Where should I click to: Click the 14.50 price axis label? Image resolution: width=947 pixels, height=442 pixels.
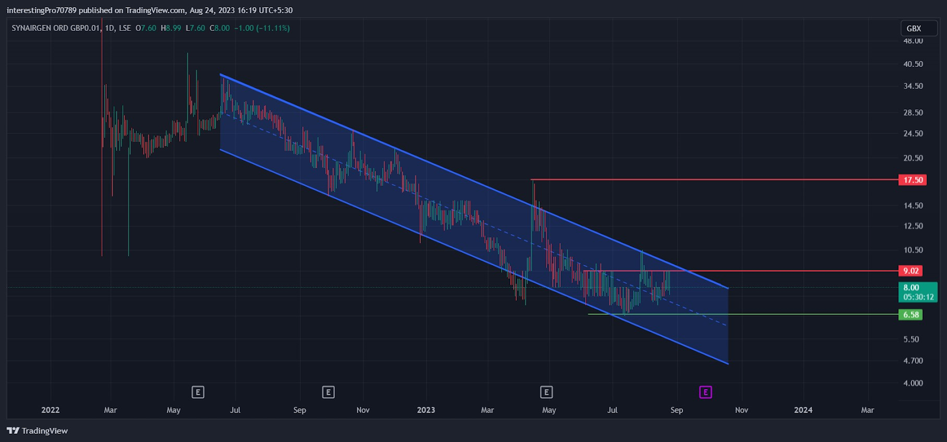click(x=913, y=206)
